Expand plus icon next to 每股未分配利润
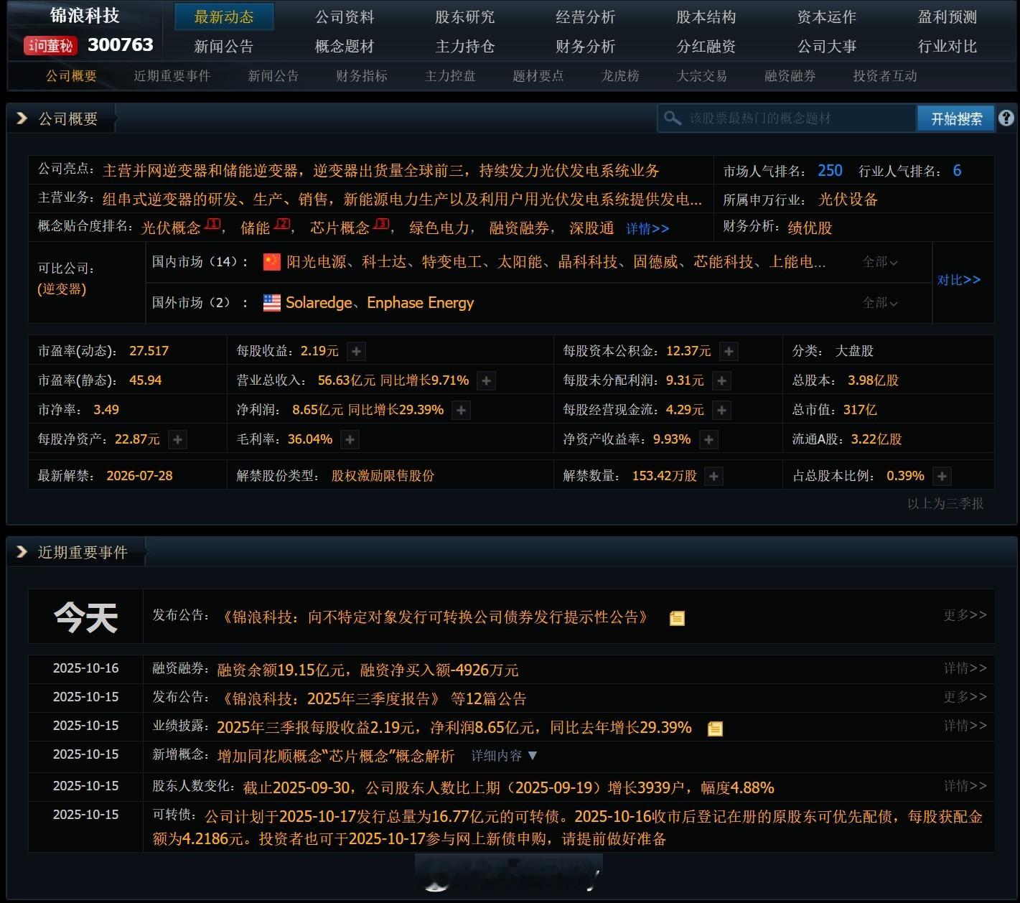The height and width of the screenshot is (903, 1020). pyautogui.click(x=721, y=381)
